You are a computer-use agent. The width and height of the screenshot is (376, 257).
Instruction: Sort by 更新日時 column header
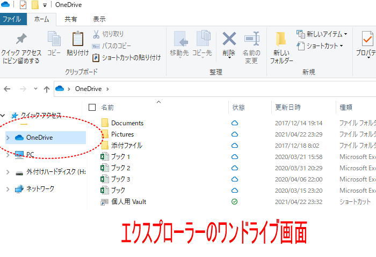pyautogui.click(x=288, y=107)
